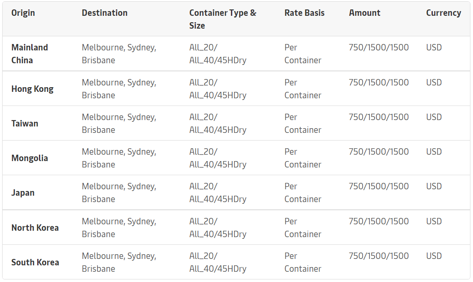Click the amount in the North Korea row
Image resolution: width=473 pixels, height=282 pixels.
coord(378,221)
